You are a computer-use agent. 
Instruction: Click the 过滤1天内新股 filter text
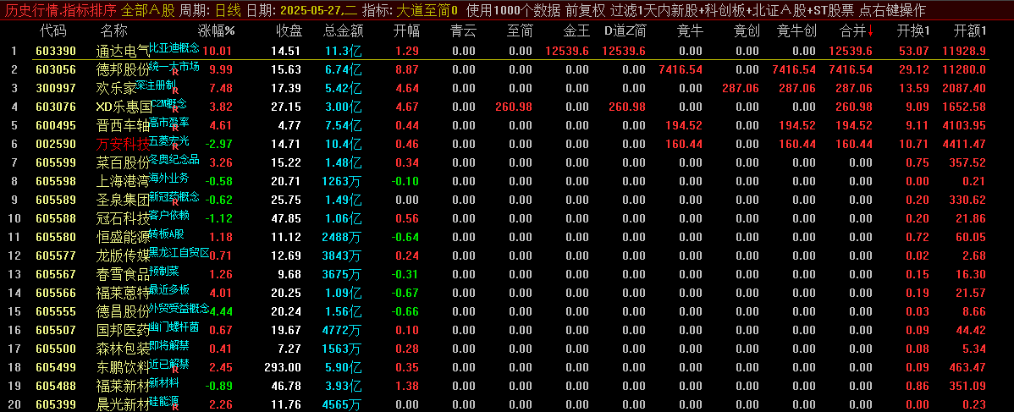coord(653,10)
